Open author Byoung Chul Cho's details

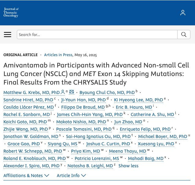click(x=107, y=92)
